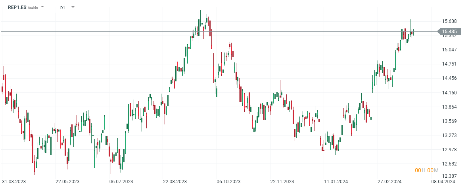Screen dimensions: 466x188
Task: Click the 00H 00M candle countdown timer
Action: (427, 170)
